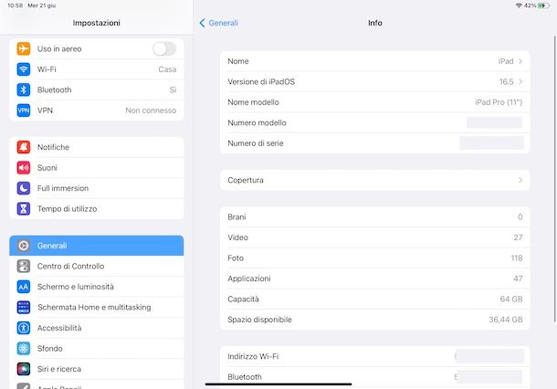Image resolution: width=557 pixels, height=389 pixels.
Task: Open Suoni settings
Action: coord(97,168)
